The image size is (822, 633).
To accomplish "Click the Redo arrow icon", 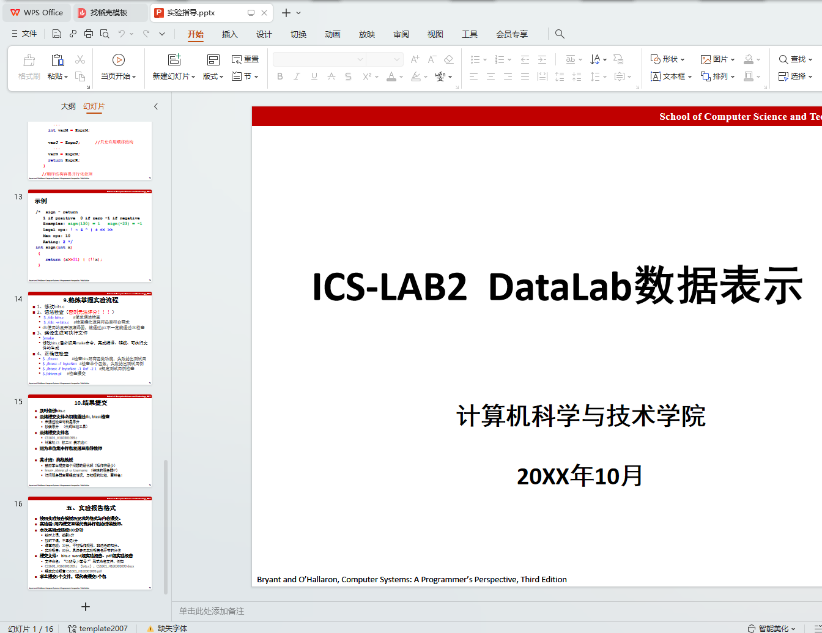I will (146, 34).
